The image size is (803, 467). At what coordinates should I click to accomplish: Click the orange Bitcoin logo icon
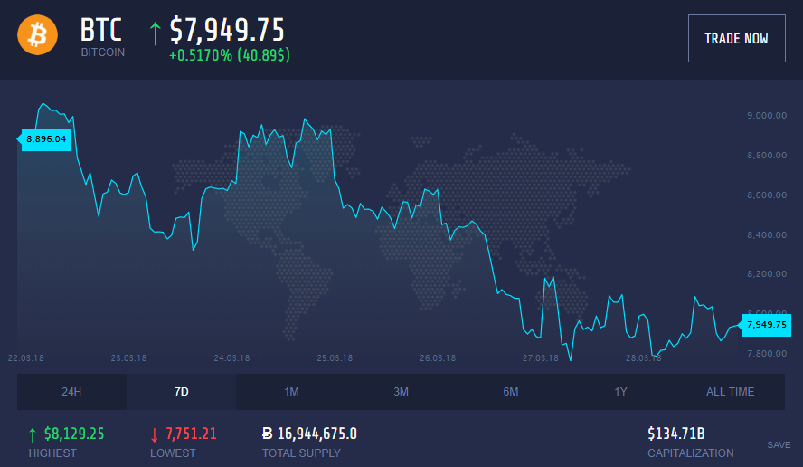coord(37,35)
